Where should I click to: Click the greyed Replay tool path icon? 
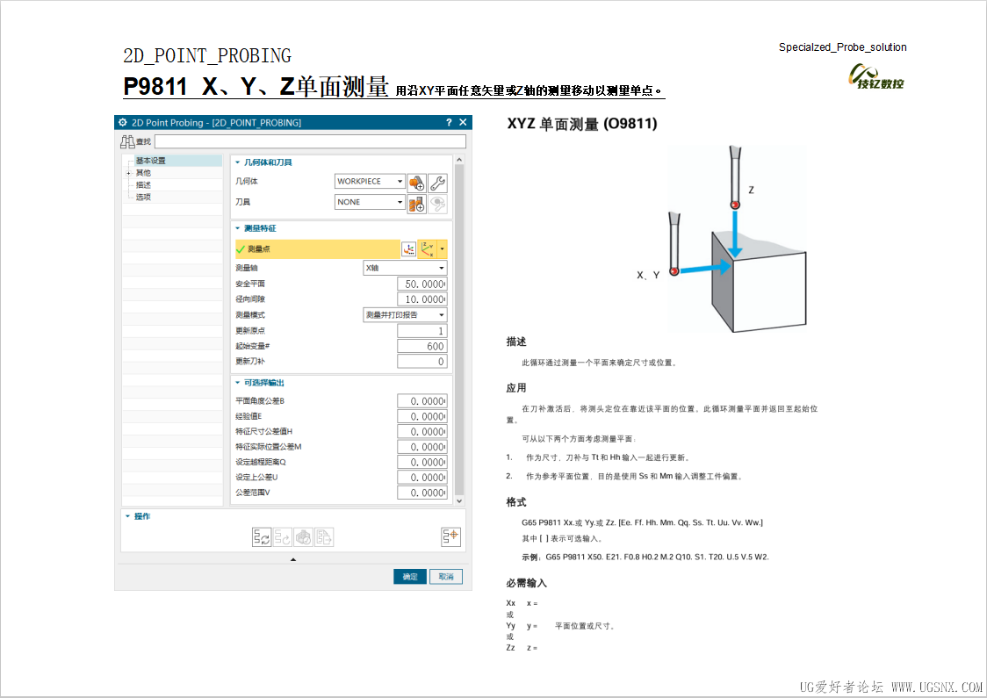283,536
